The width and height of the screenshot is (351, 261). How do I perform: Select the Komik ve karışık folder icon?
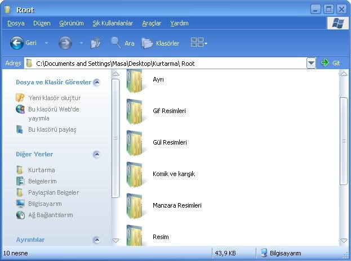[x=134, y=174]
